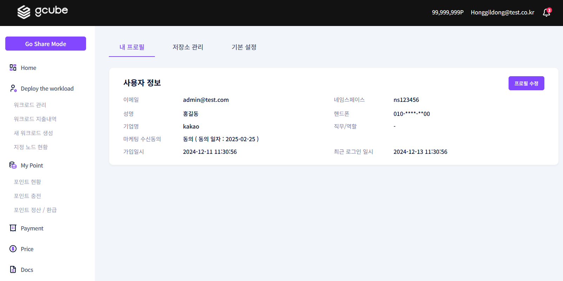Select 새 워크로드 생성 menu item

pos(33,133)
